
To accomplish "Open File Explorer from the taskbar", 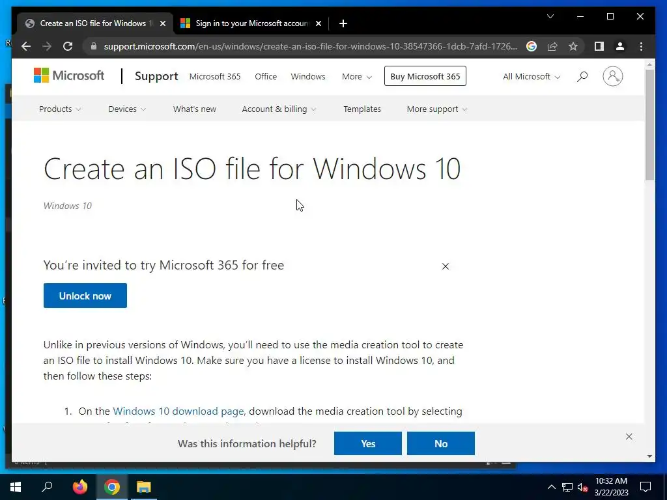I will [x=144, y=487].
